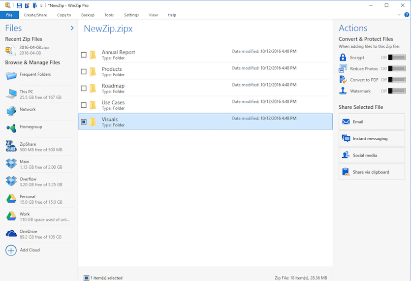
Task: Click the Browse & Manage Files heading
Action: tap(32, 62)
